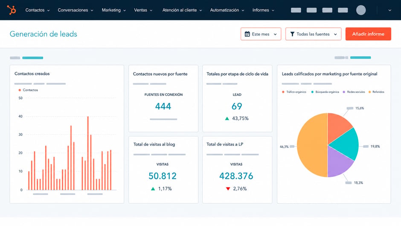Image resolution: width=401 pixels, height=226 pixels.
Task: Click the Totales por etapa de ciclo de vida title
Action: 237,74
